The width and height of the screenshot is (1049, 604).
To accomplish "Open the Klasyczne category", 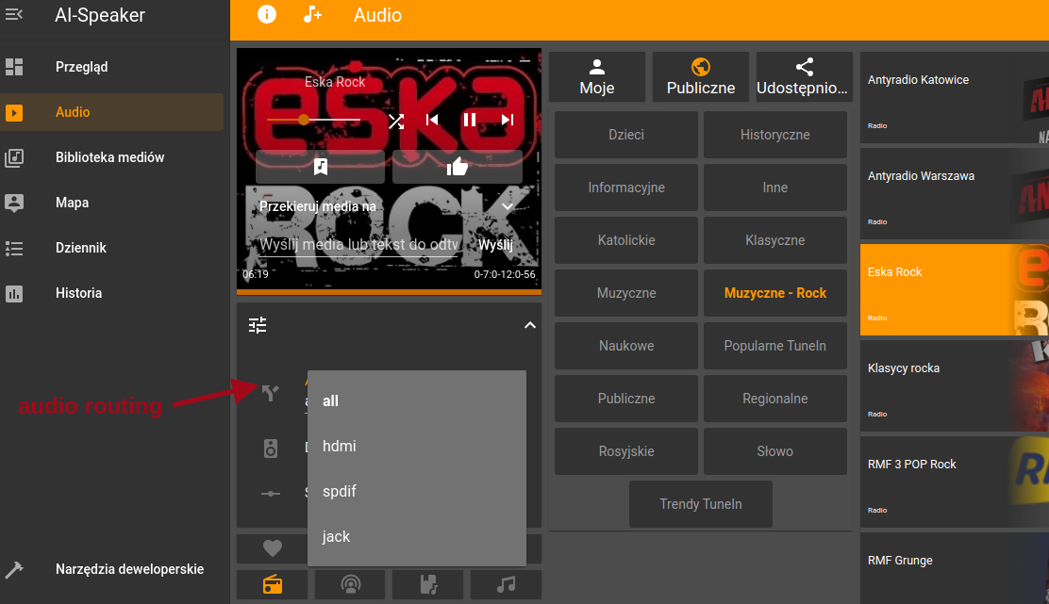I will pos(775,240).
